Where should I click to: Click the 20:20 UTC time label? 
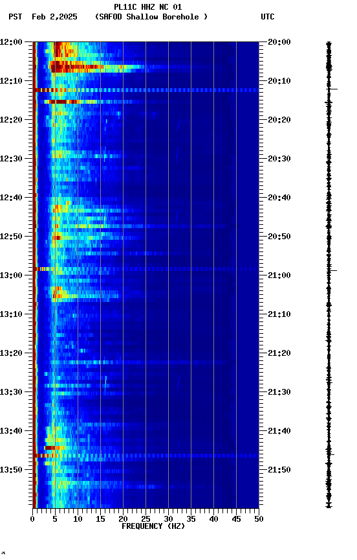point(279,120)
